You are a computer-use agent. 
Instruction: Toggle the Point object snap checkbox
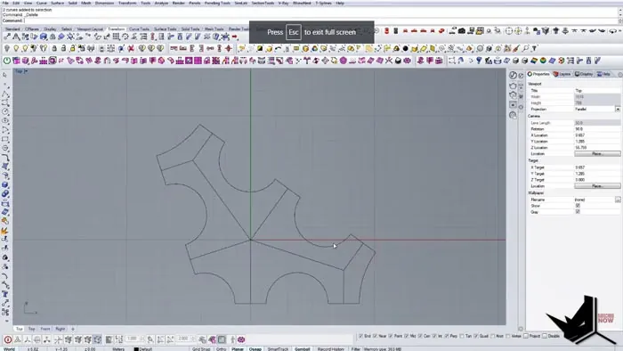[391, 336]
